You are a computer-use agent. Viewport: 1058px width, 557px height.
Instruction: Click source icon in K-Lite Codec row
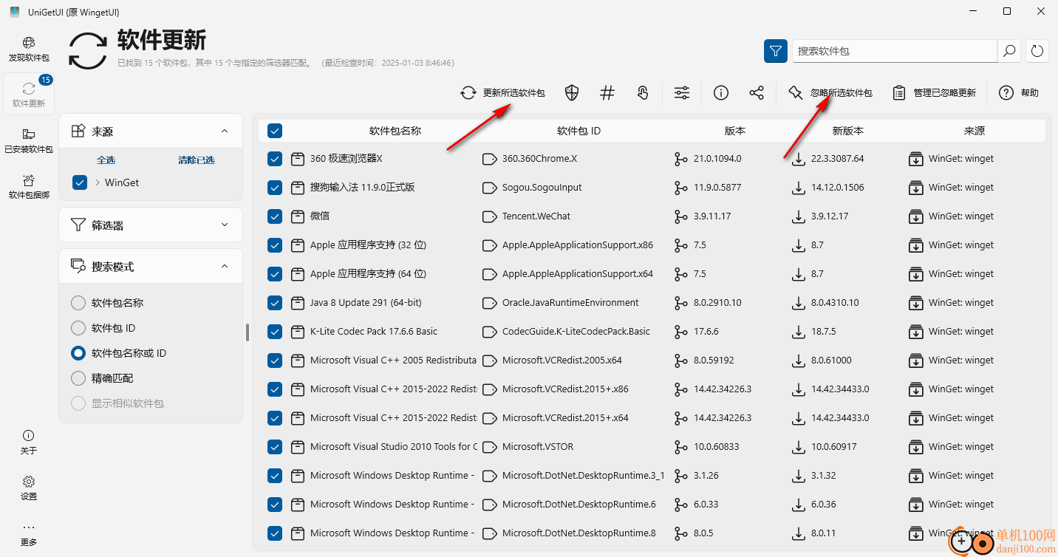(915, 331)
